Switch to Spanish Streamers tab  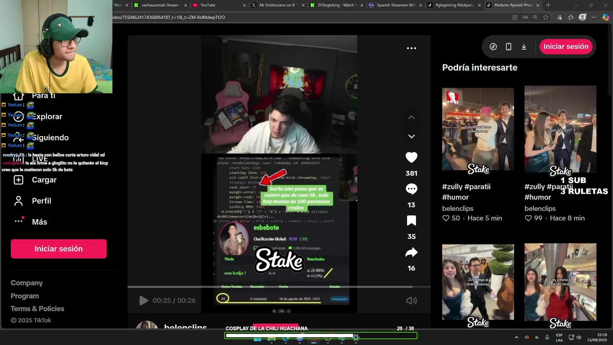coord(396,5)
